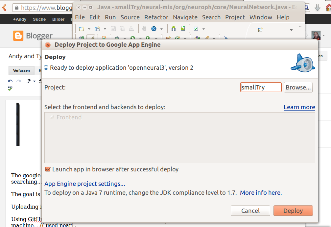Open 'App Engine project settings...' link

point(84,184)
